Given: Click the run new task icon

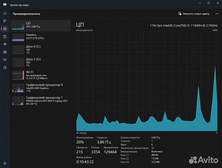Looking at the screenshot, I should (180, 14).
